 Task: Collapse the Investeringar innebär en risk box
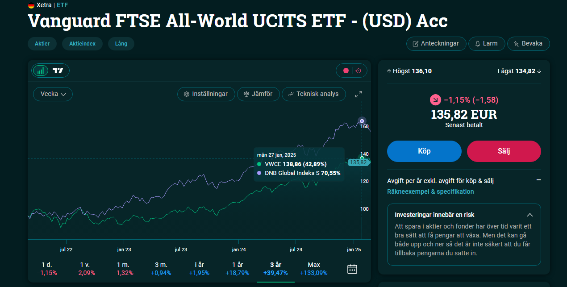pyautogui.click(x=530, y=215)
